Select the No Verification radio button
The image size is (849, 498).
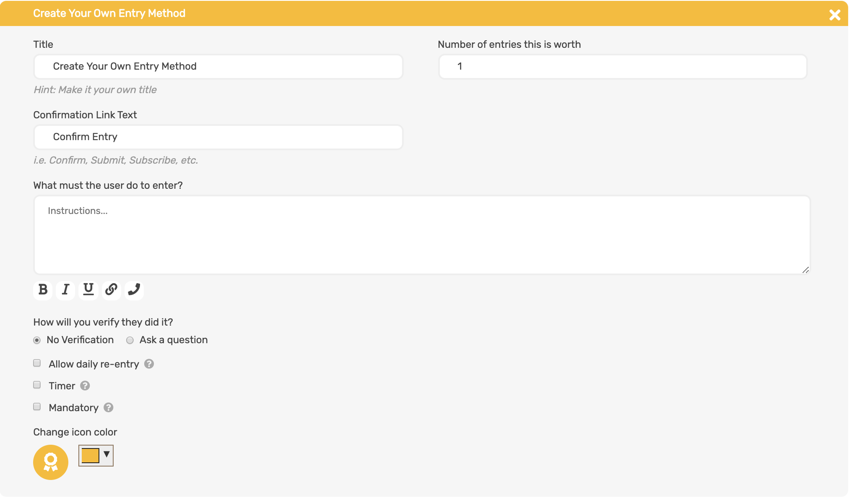click(x=36, y=340)
